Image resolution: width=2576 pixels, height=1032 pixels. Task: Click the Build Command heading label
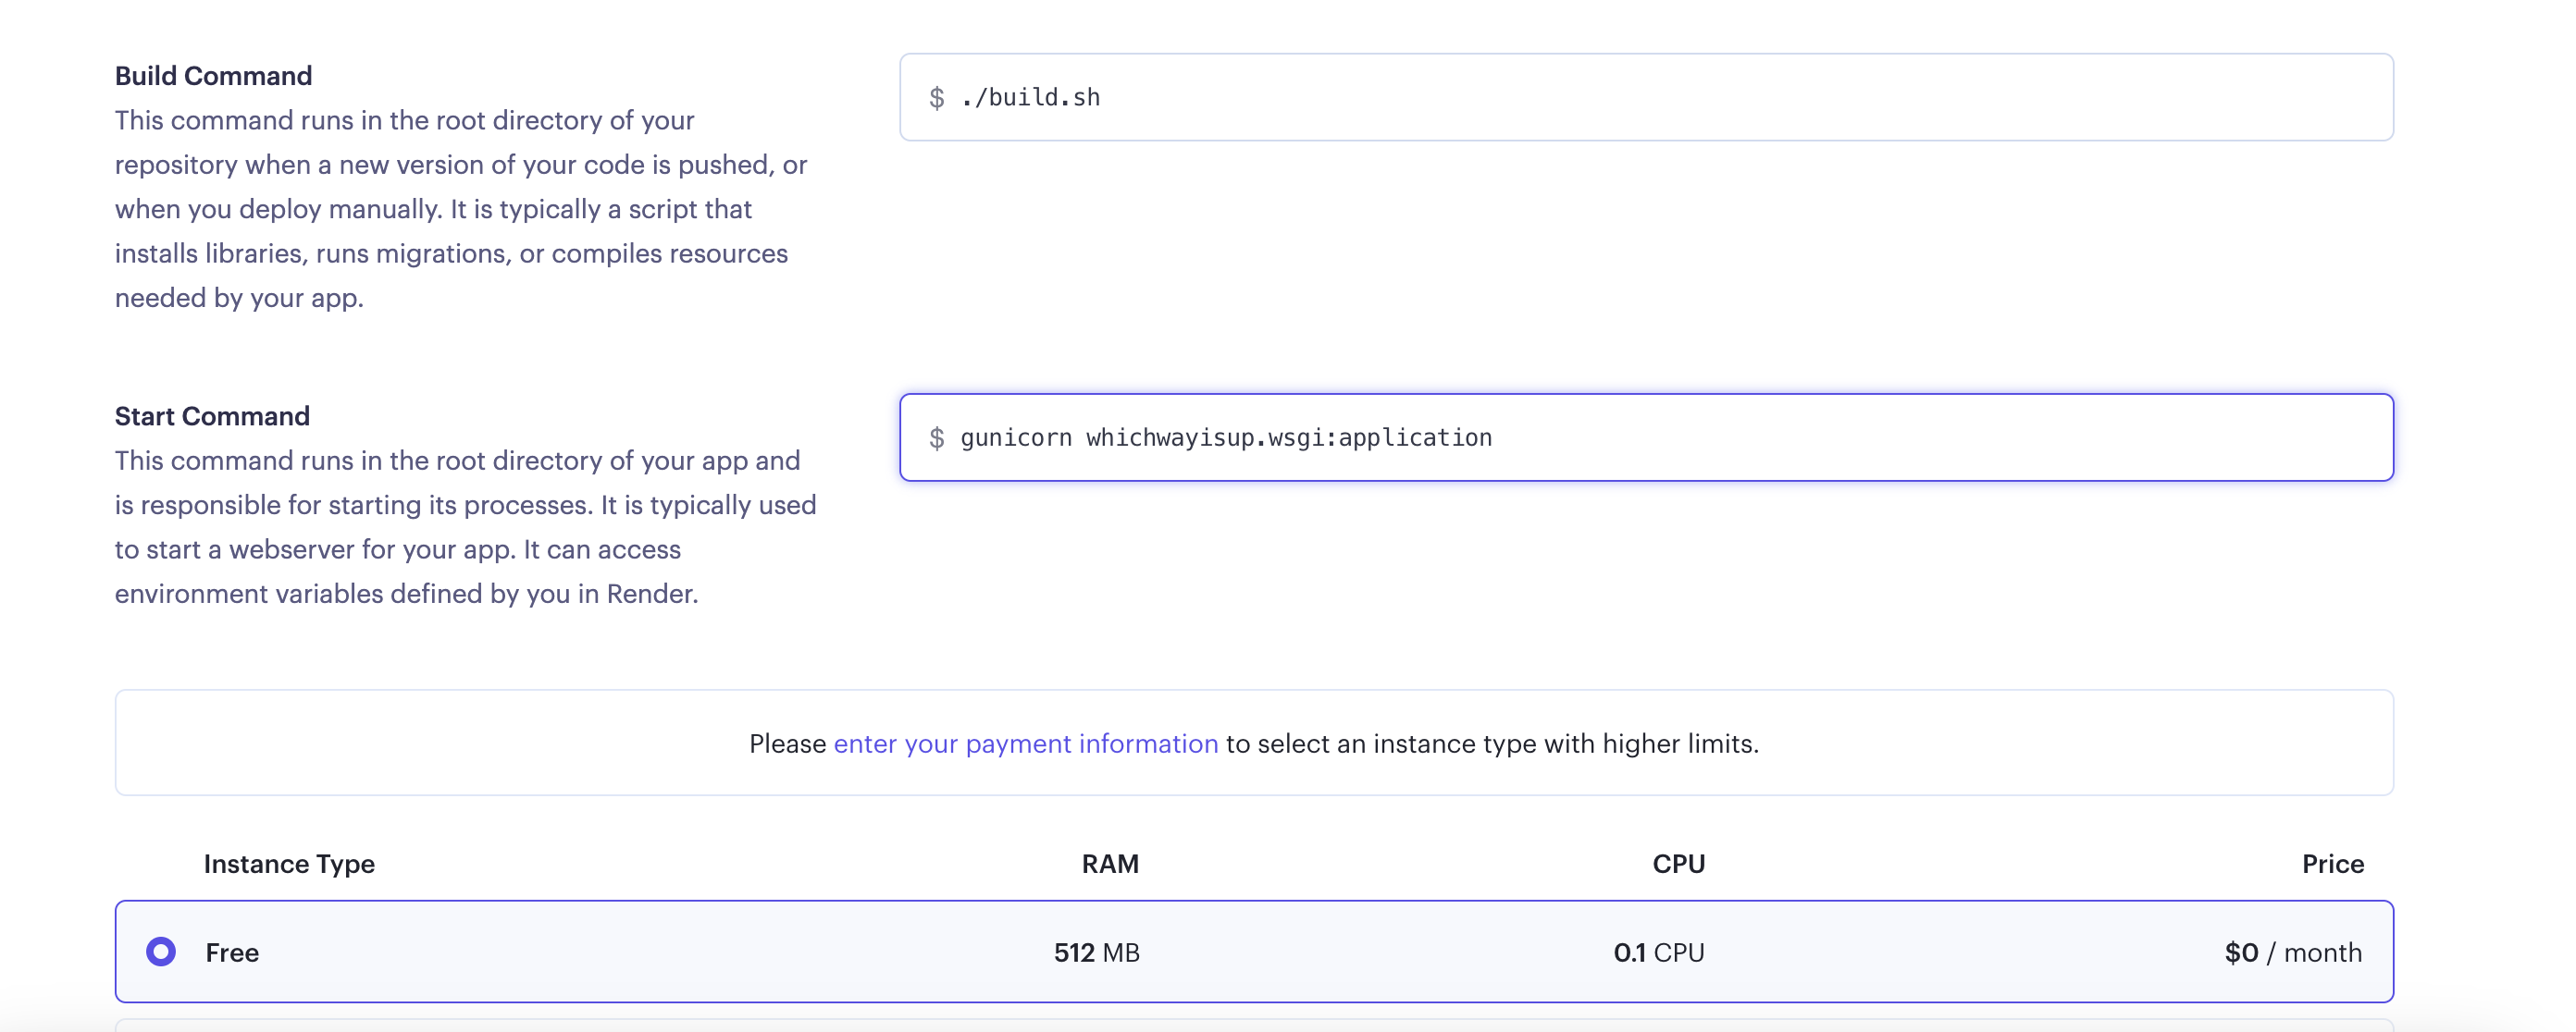(x=213, y=76)
